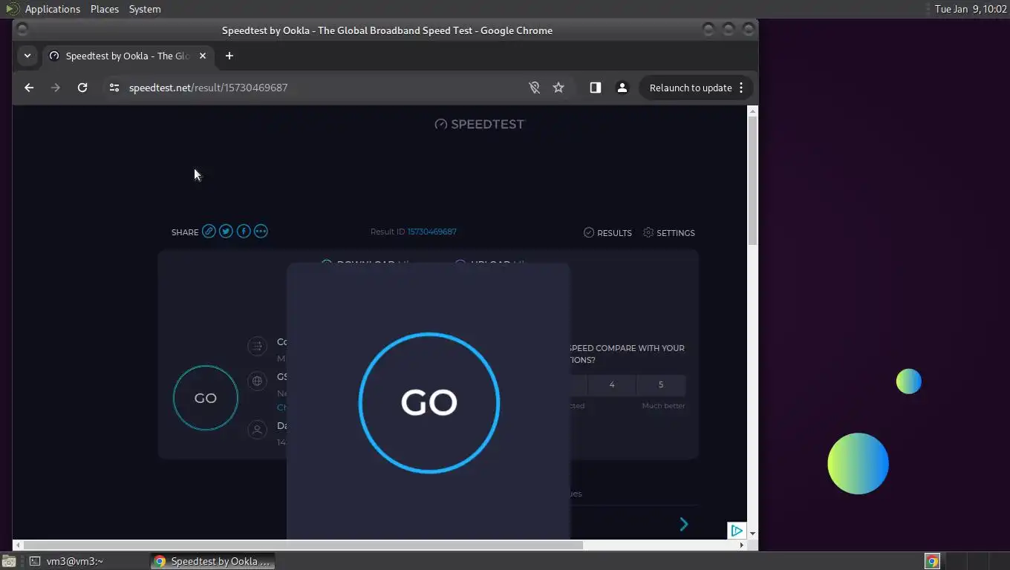The width and height of the screenshot is (1010, 570).
Task: Click the horizontal scrollbar thumb
Action: point(302,545)
